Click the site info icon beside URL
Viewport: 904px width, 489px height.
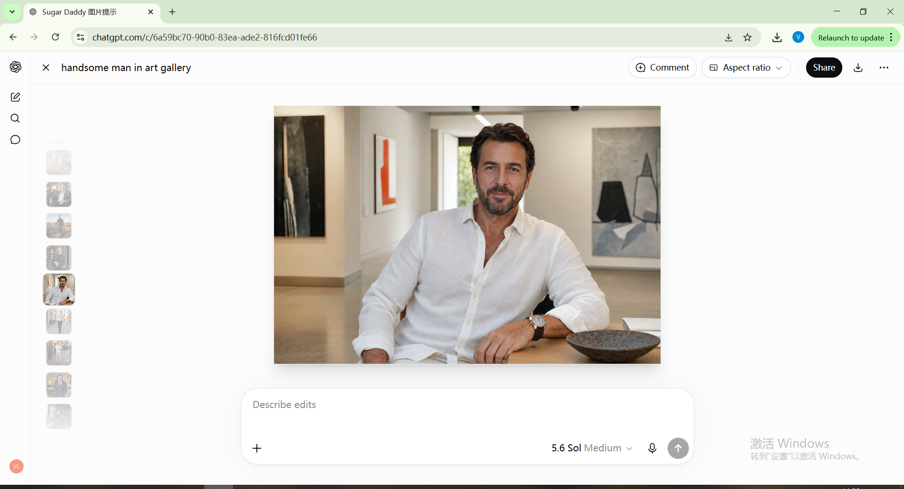(81, 37)
